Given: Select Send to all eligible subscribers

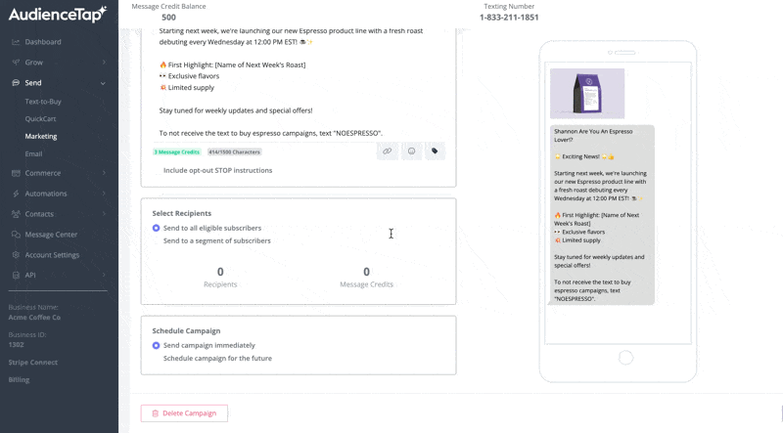Looking at the screenshot, I should (x=157, y=228).
